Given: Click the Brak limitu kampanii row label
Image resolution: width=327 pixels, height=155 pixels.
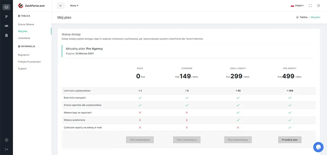Looking at the screenshot, I should point(75,98).
